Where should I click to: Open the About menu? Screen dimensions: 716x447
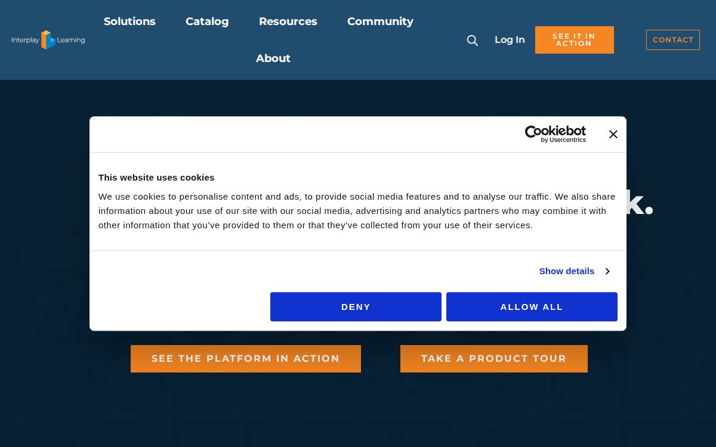coord(273,58)
